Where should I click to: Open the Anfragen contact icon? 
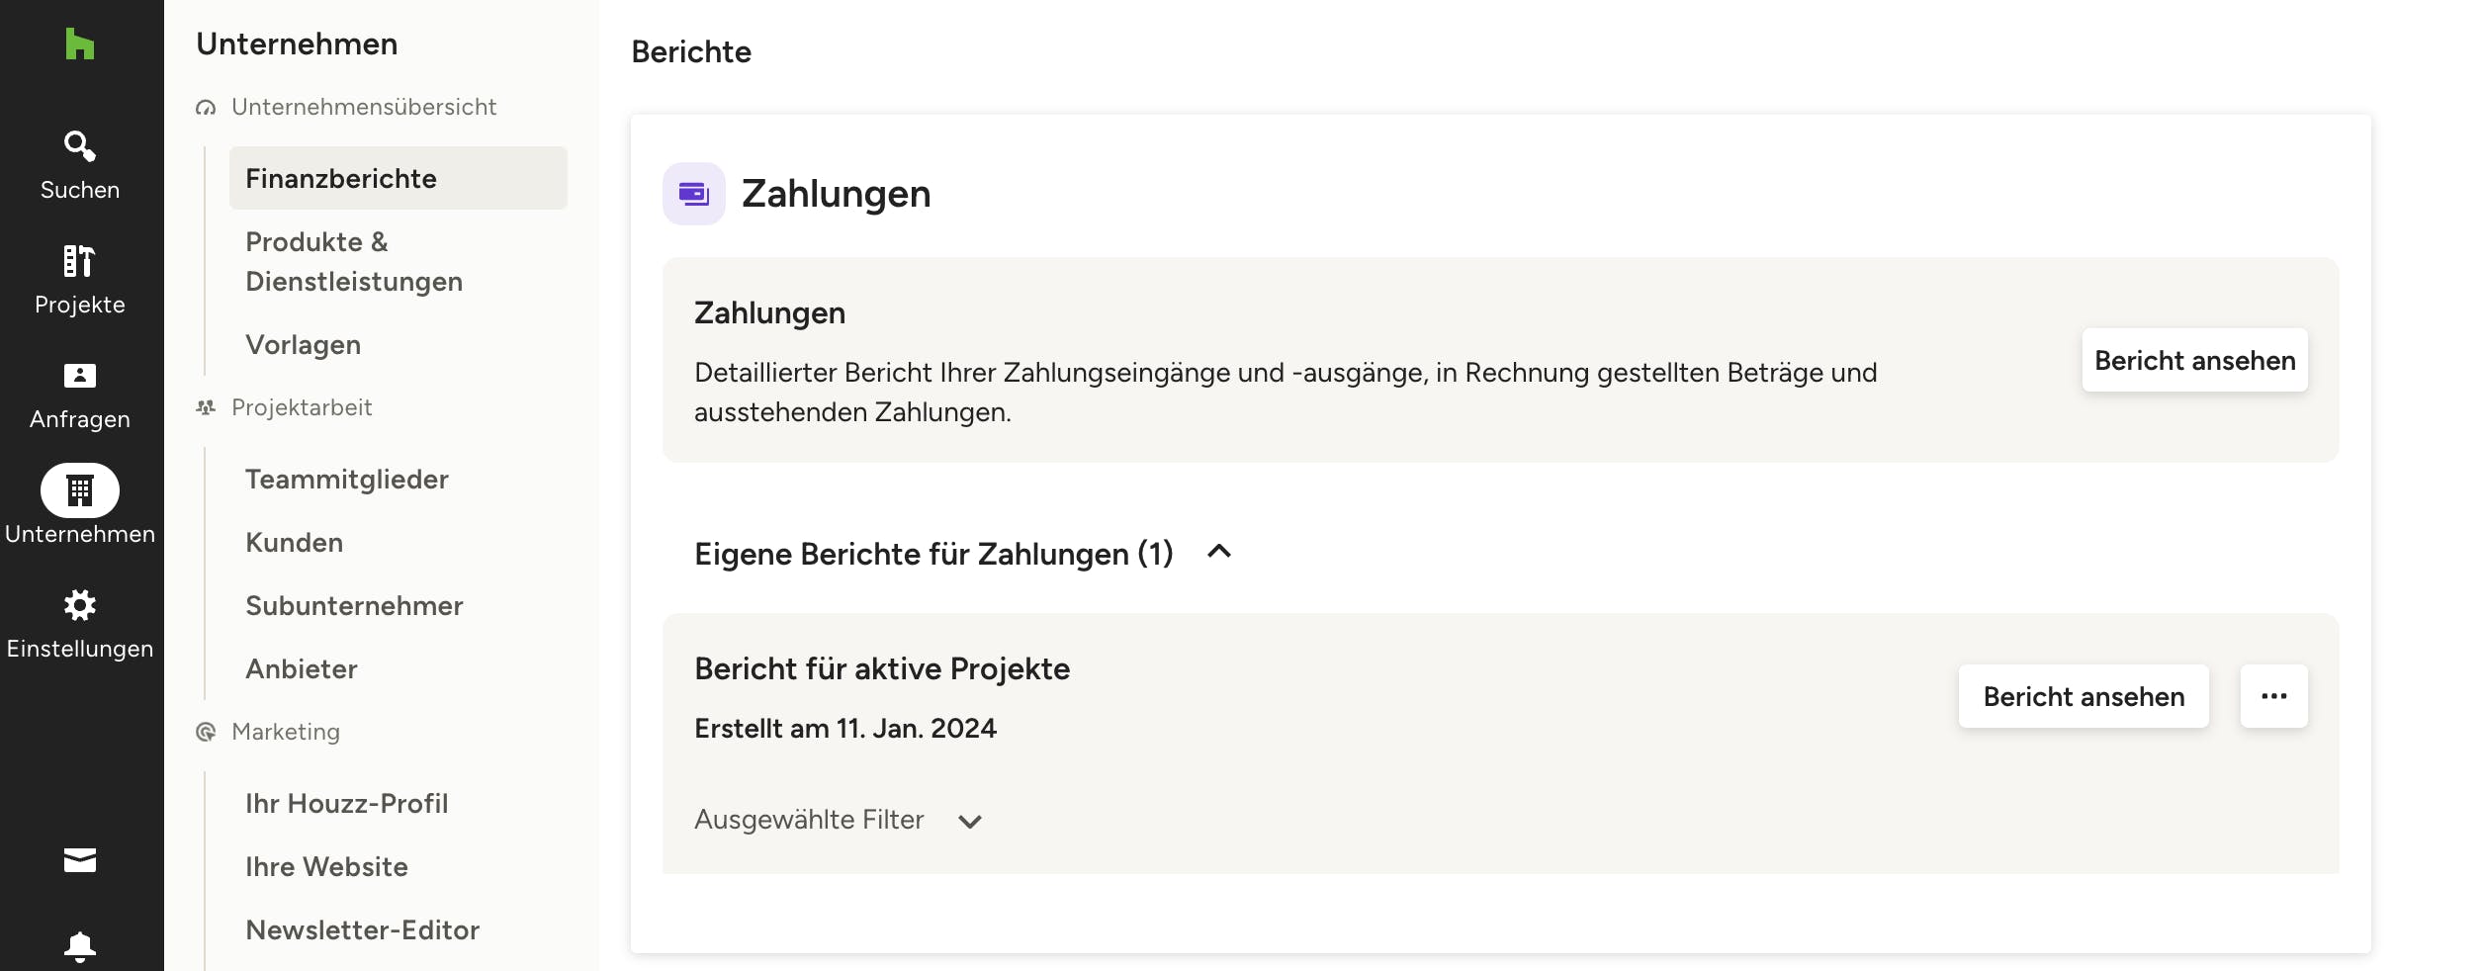tap(79, 376)
